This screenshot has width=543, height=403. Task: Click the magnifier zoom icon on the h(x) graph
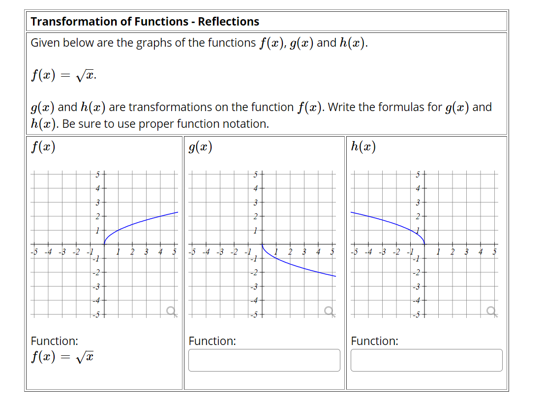[490, 310]
